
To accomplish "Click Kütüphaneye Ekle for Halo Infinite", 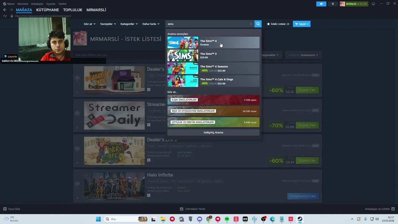I will tap(303, 196).
